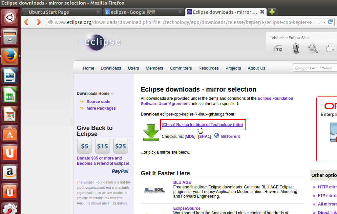Image resolution: width=337 pixels, height=214 pixels.
Task: Click the PayPal logo
Action: (120, 171)
